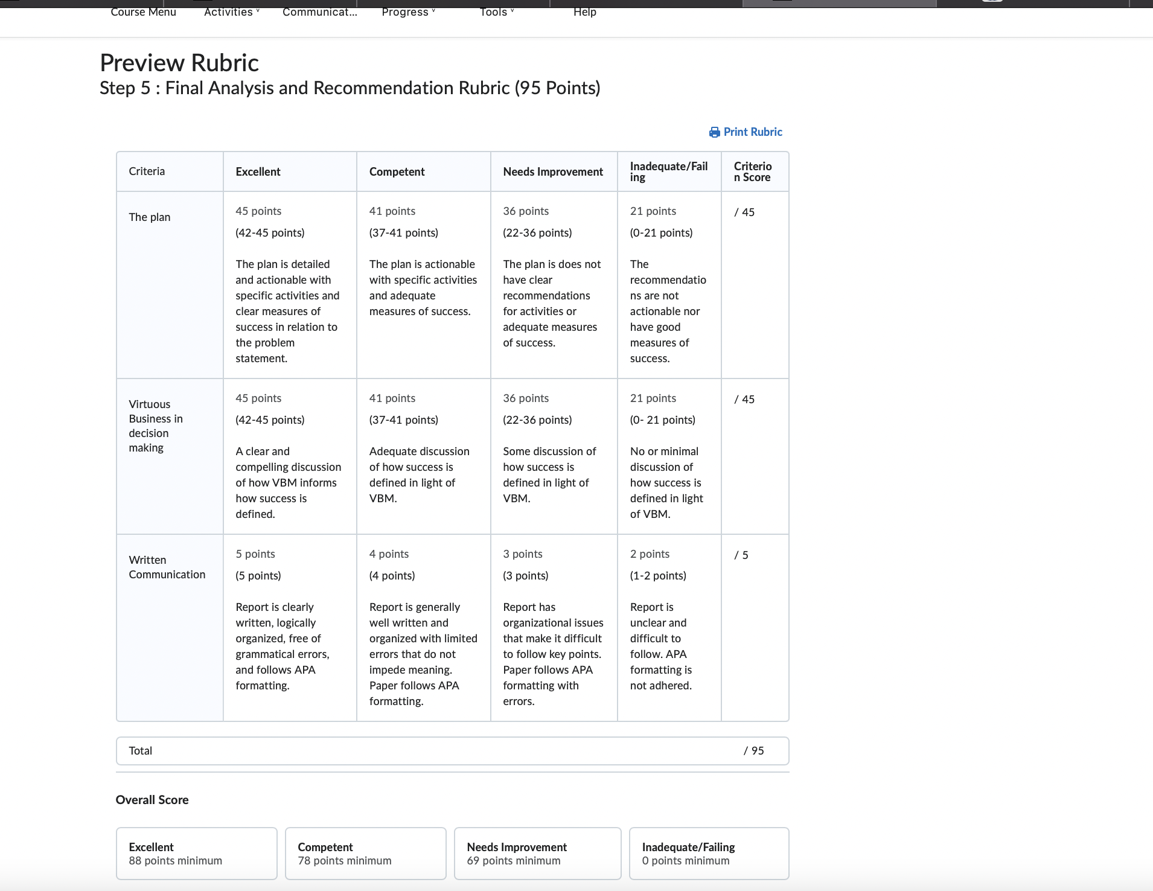Click the Excellent column header
Viewport: 1153px width, 891px height.
click(x=290, y=171)
